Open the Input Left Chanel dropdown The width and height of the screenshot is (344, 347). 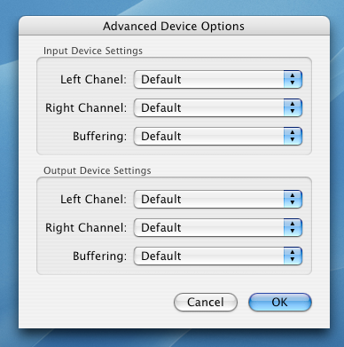click(x=218, y=79)
